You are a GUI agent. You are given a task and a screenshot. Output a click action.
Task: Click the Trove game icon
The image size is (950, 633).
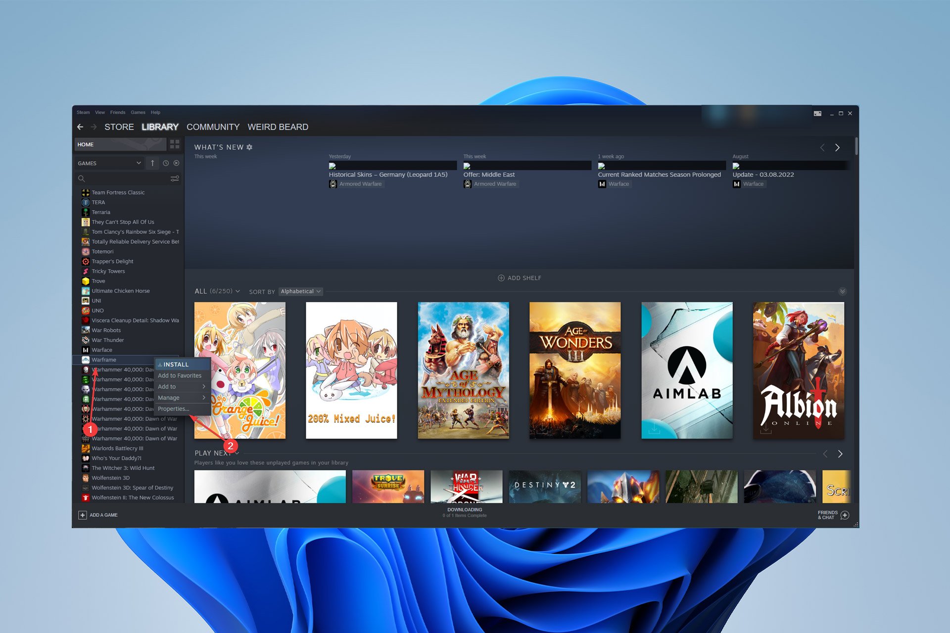pos(86,281)
